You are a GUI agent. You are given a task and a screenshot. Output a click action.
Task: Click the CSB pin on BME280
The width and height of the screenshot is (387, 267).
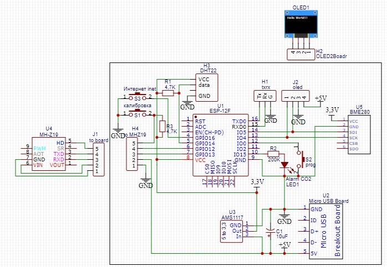[x=353, y=143]
